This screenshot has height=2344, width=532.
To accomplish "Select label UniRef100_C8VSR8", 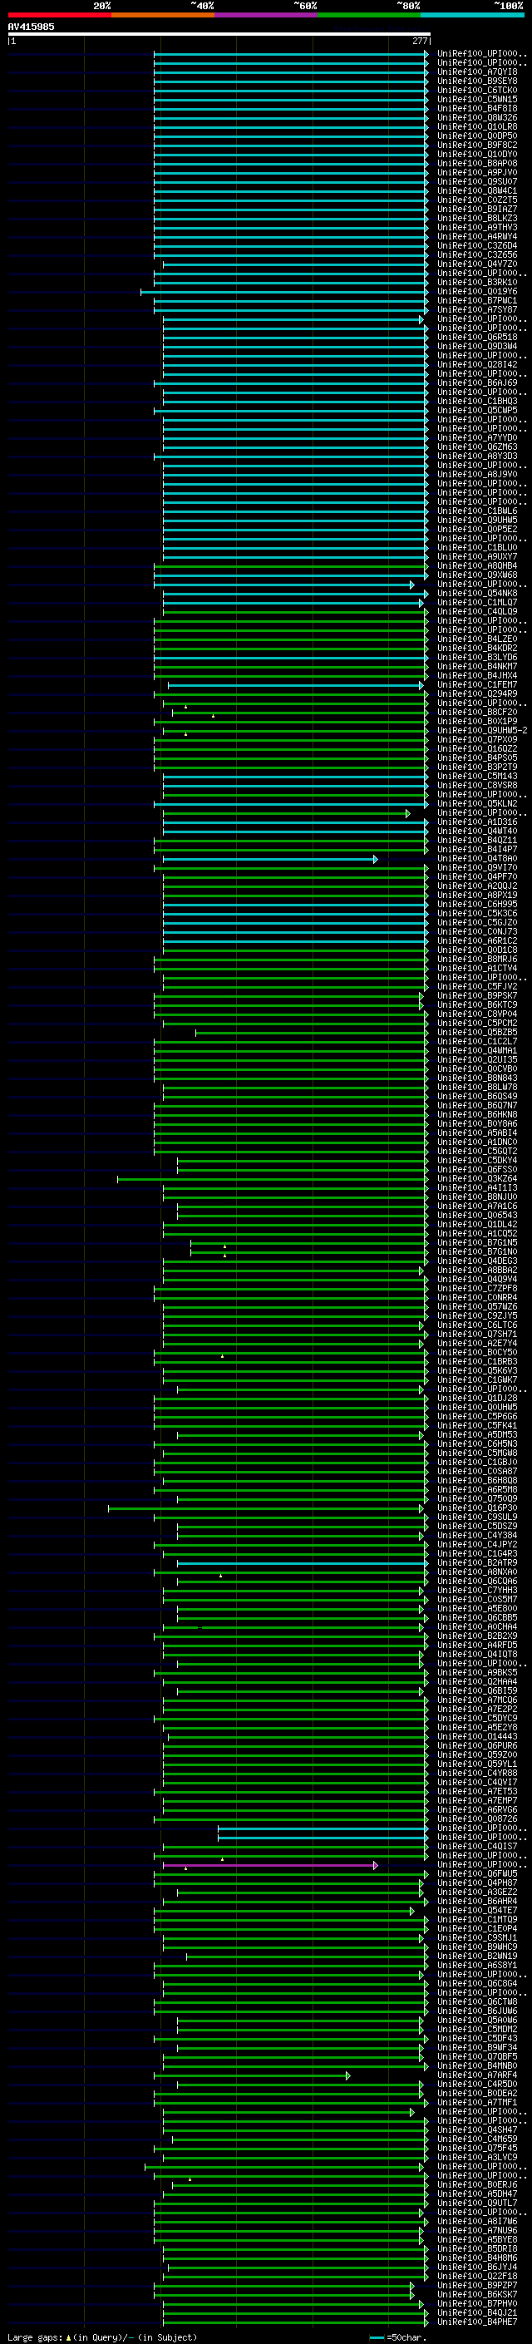I will click(x=477, y=785).
